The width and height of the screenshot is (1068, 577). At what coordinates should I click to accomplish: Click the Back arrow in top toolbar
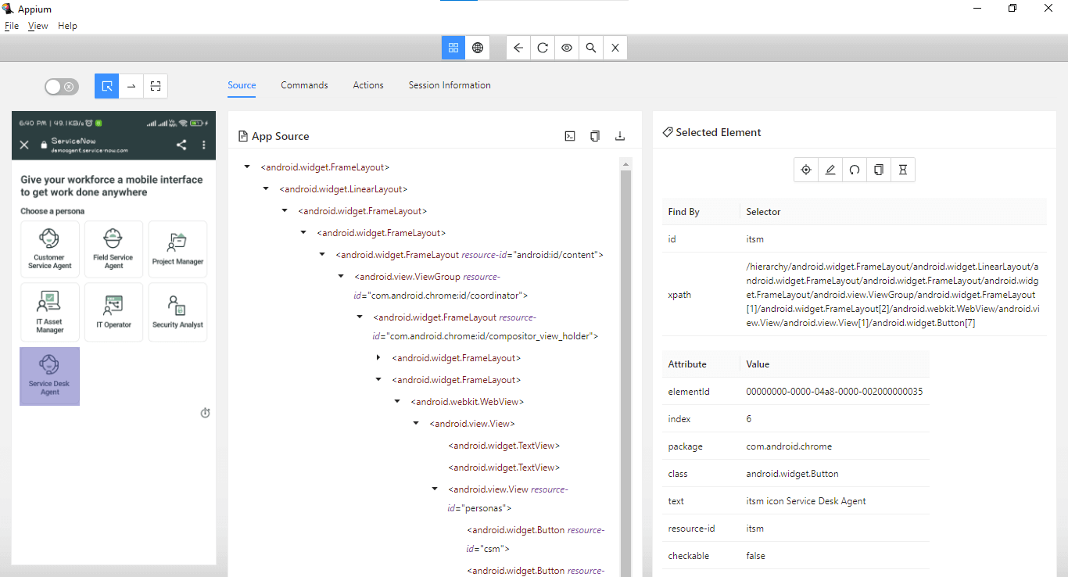click(518, 48)
